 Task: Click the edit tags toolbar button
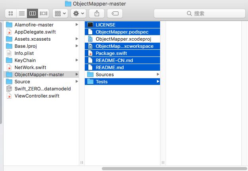pyautogui.click(x=115, y=13)
